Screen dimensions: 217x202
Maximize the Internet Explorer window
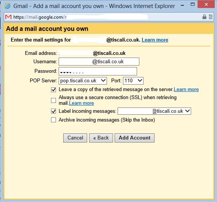[193, 4]
